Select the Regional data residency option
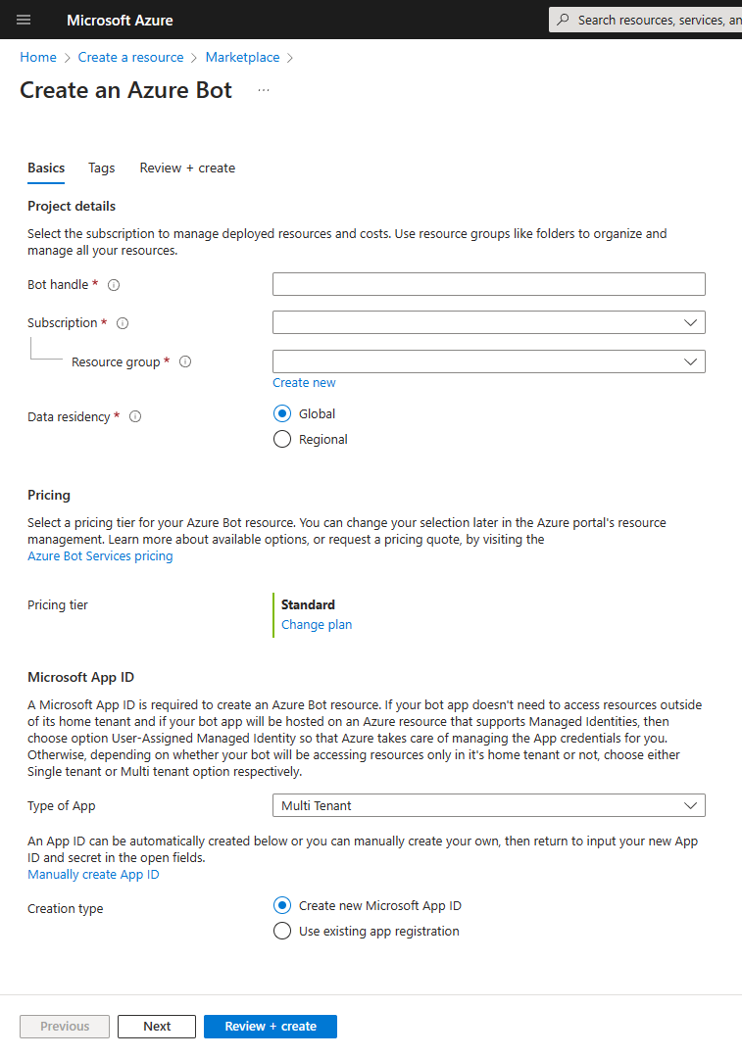Image resolution: width=742 pixels, height=1058 pixels. coord(282,439)
